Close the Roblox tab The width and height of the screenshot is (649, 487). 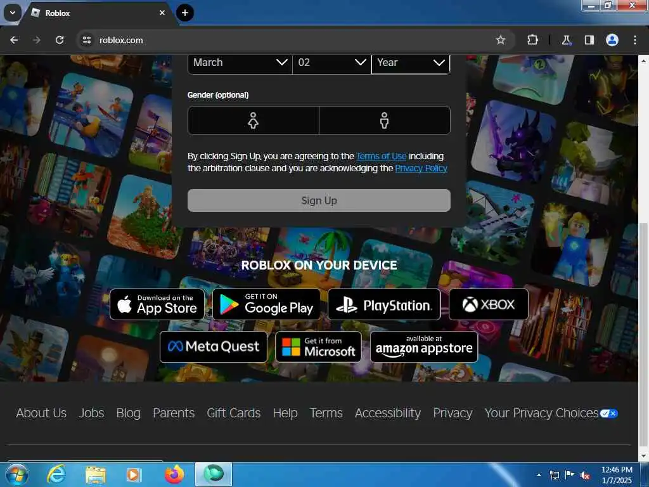point(162,13)
